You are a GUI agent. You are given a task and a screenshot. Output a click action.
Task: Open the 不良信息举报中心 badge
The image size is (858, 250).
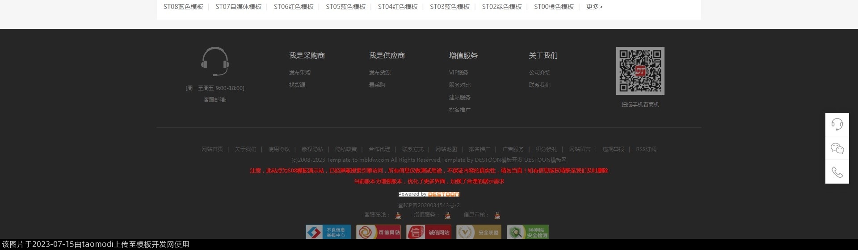[328, 232]
